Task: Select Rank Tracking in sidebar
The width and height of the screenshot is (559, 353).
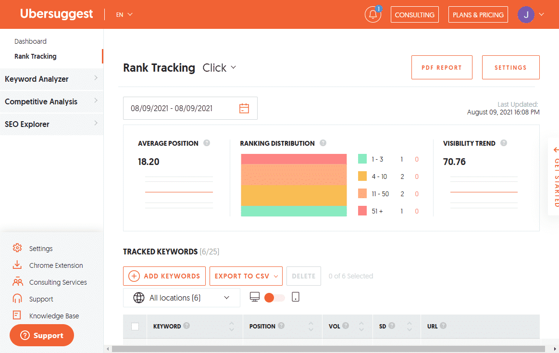Action: click(35, 56)
